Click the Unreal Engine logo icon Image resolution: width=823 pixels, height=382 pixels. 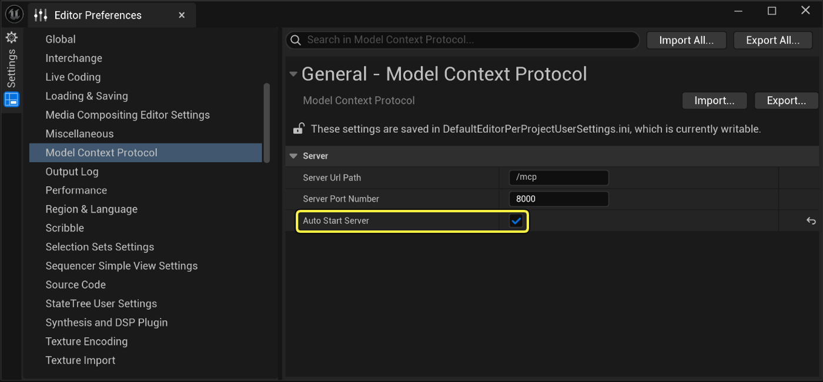(x=14, y=14)
